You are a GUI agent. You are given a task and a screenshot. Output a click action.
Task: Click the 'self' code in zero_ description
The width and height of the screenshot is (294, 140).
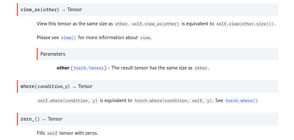[52, 133]
